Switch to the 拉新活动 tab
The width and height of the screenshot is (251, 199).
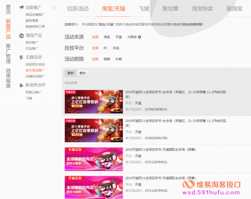click(x=78, y=8)
